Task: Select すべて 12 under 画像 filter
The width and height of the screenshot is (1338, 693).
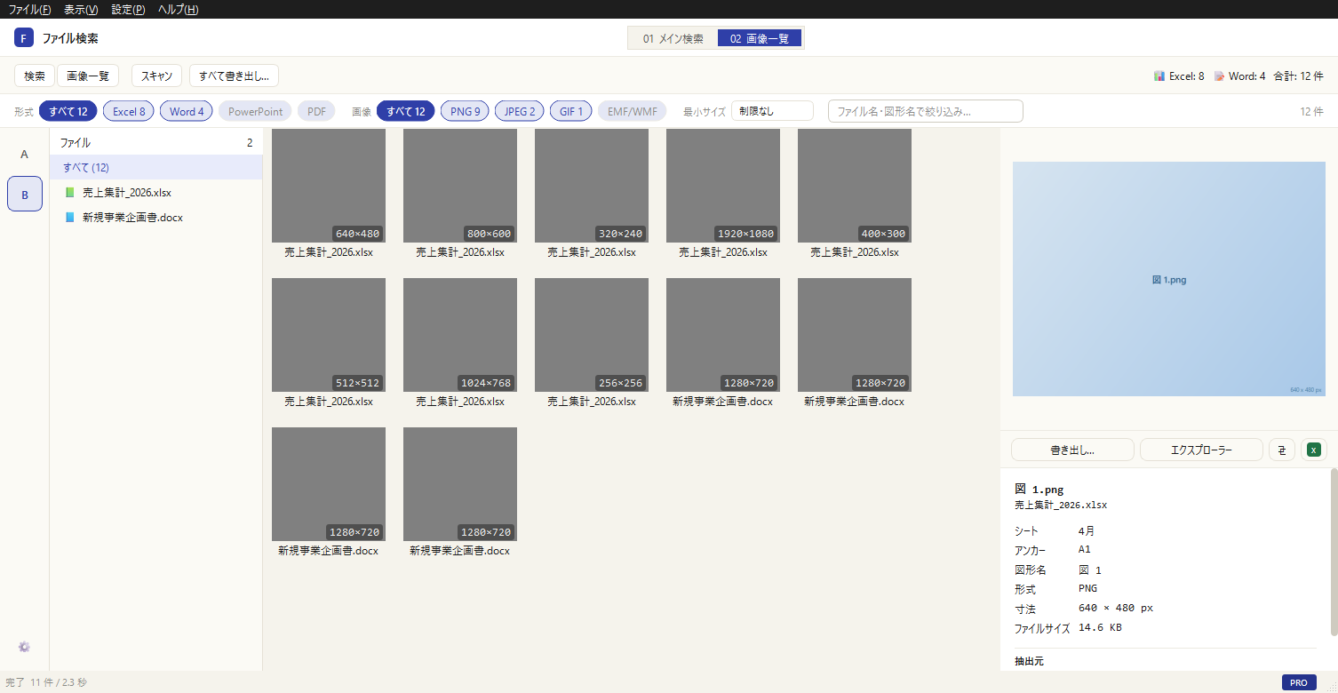Action: point(406,111)
